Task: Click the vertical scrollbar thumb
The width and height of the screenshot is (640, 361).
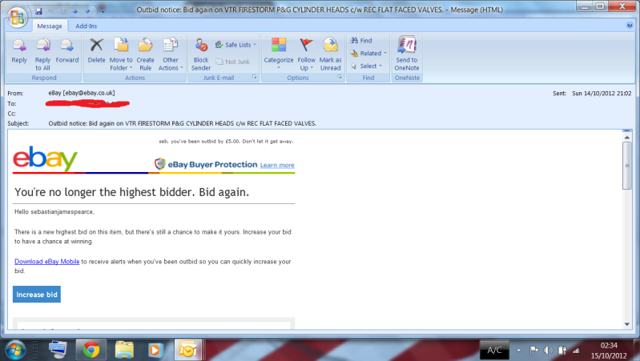Action: 627,166
